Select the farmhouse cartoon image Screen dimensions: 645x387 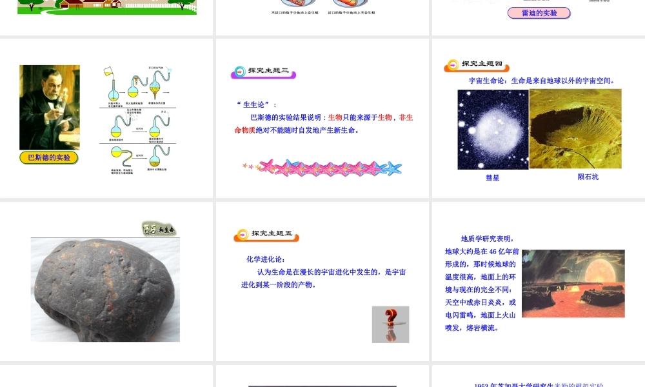[107, 7]
